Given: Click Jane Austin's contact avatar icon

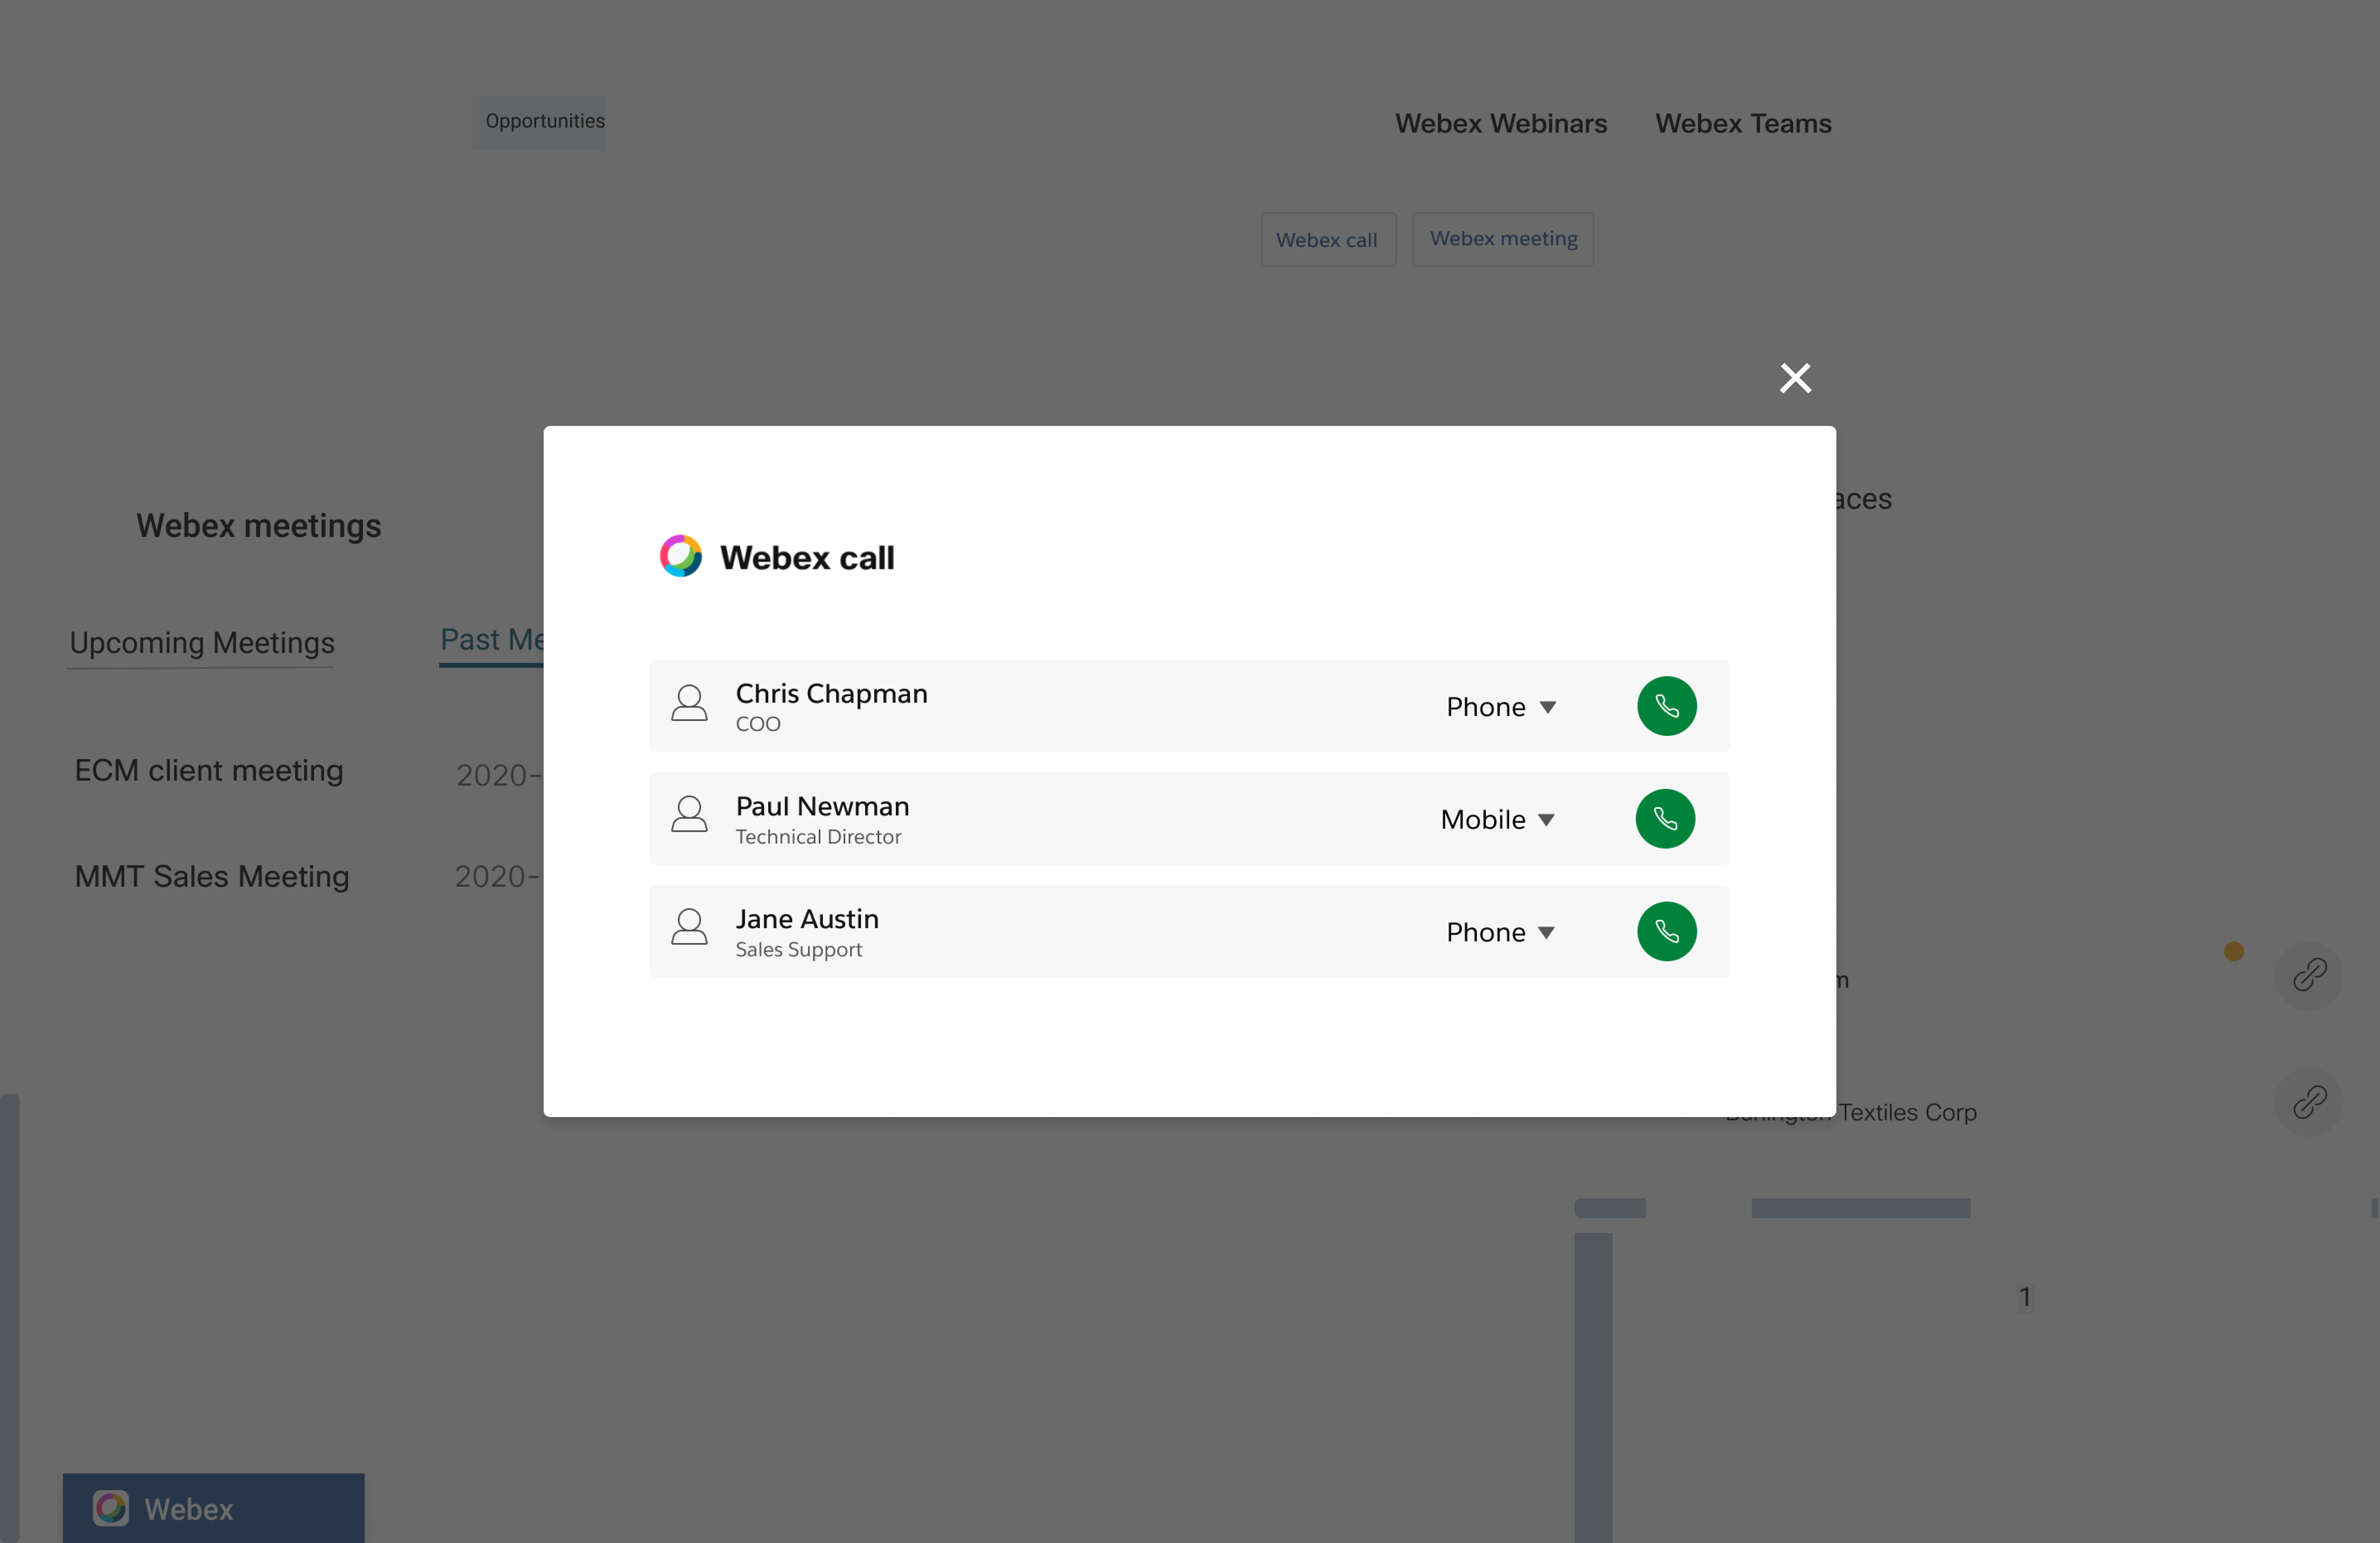Looking at the screenshot, I should (689, 927).
